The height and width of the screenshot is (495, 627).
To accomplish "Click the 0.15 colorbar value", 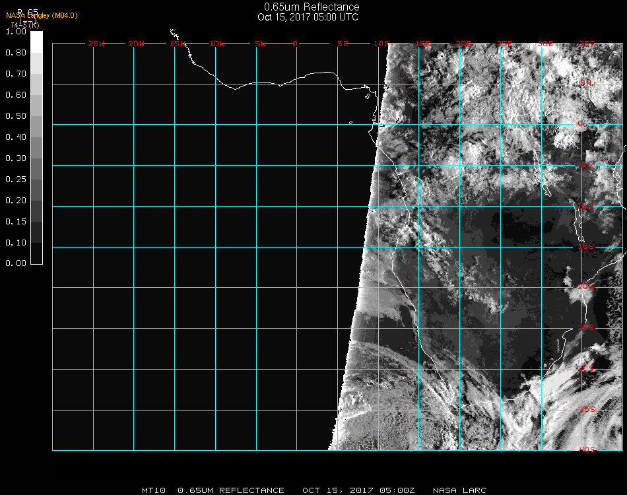I will 16,222.
